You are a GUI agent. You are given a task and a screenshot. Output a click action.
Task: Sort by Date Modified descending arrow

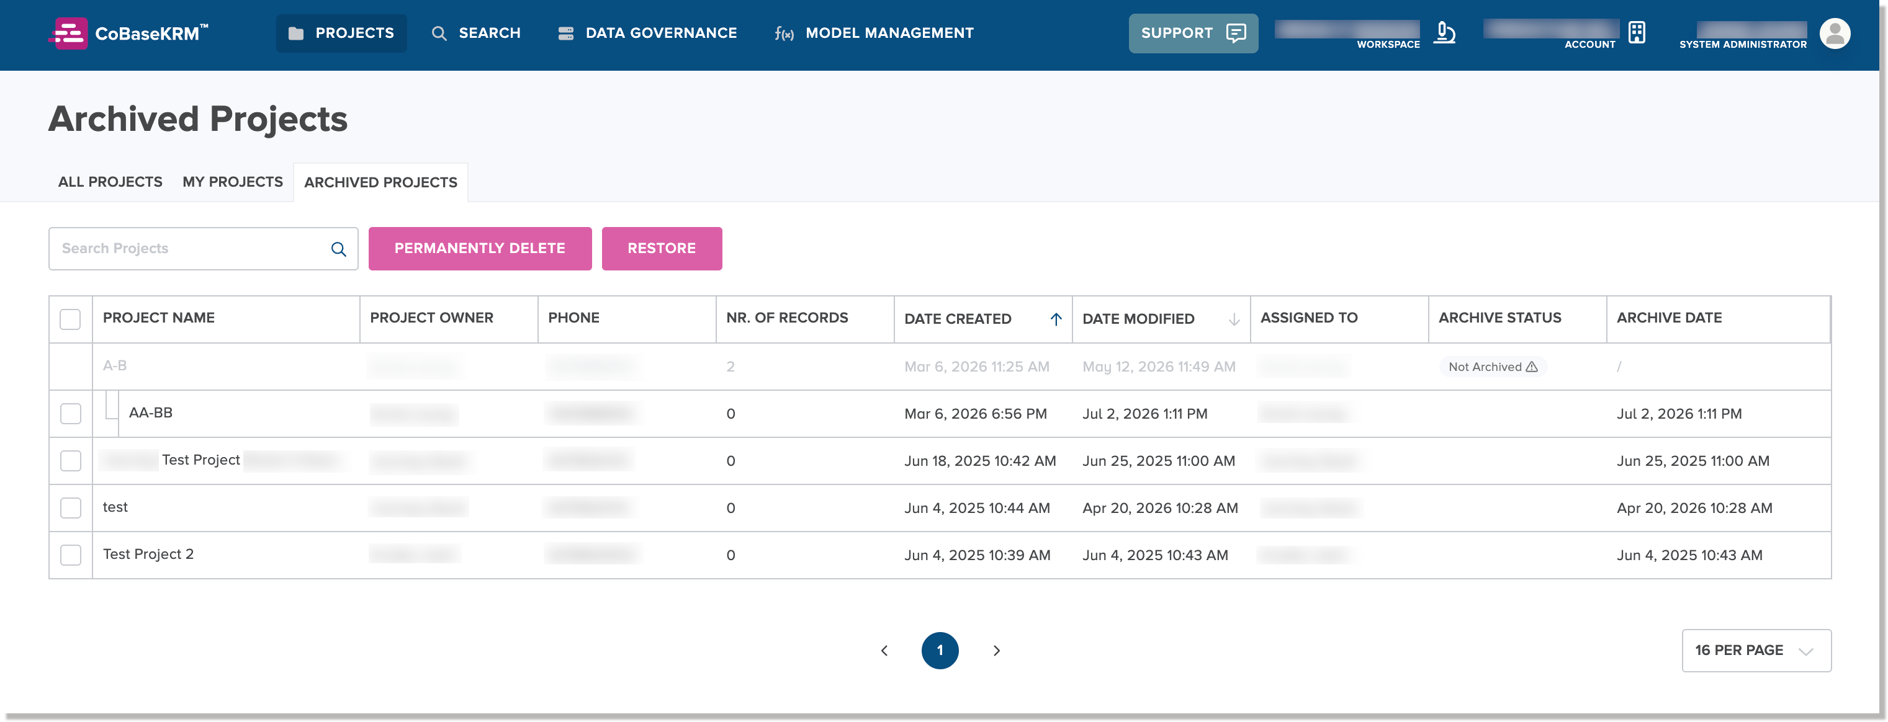(x=1233, y=319)
